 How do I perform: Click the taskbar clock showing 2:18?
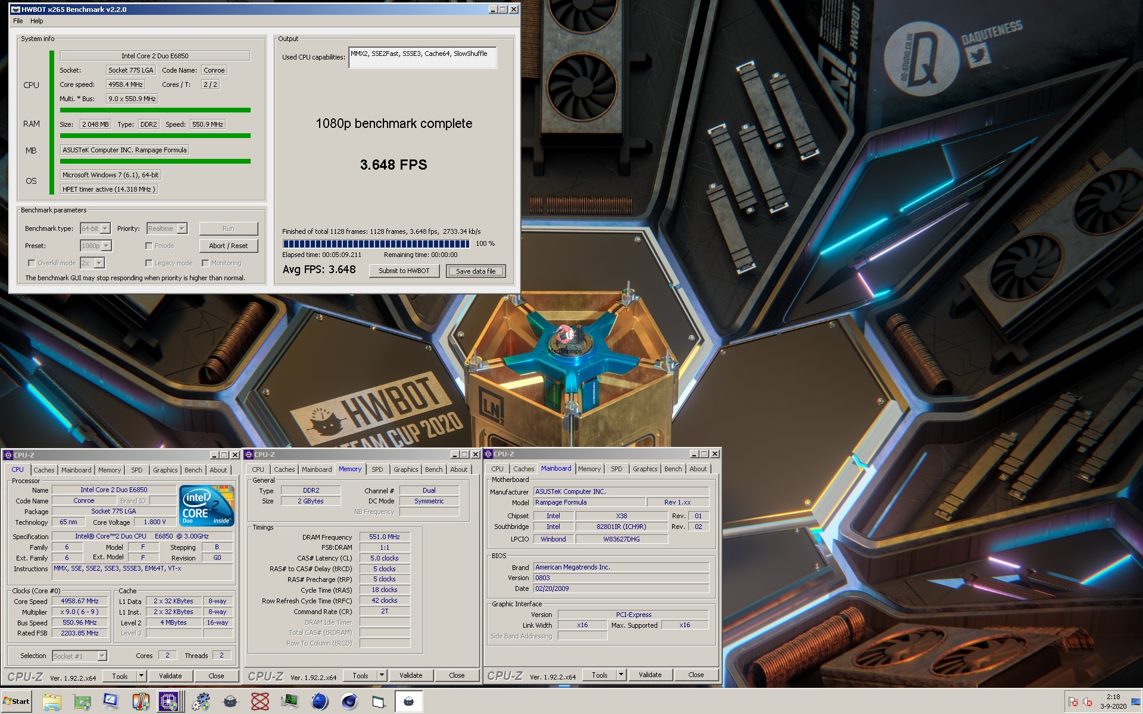click(x=1113, y=702)
